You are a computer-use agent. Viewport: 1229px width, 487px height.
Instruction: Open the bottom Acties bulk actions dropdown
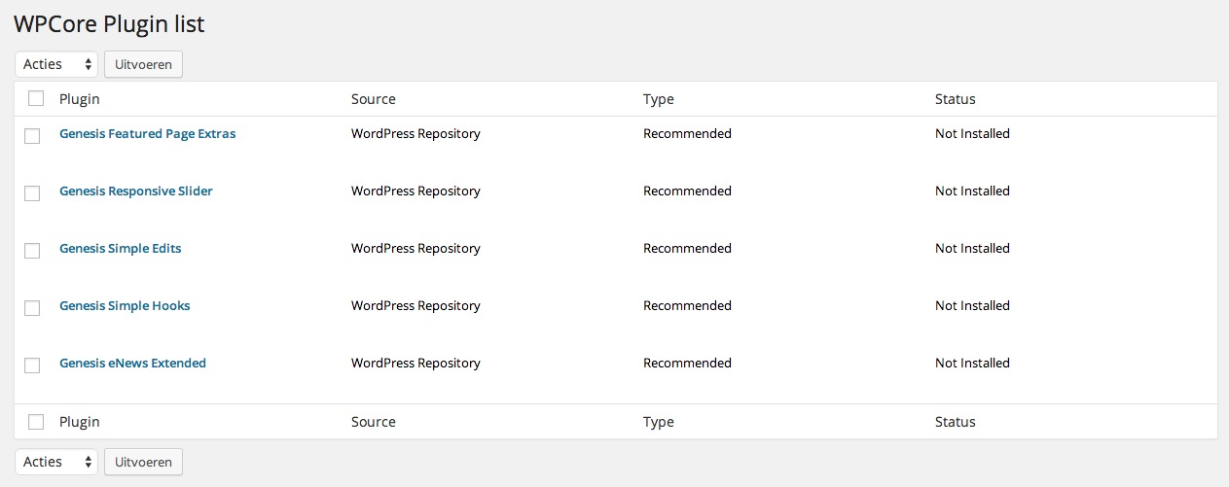[x=56, y=462]
